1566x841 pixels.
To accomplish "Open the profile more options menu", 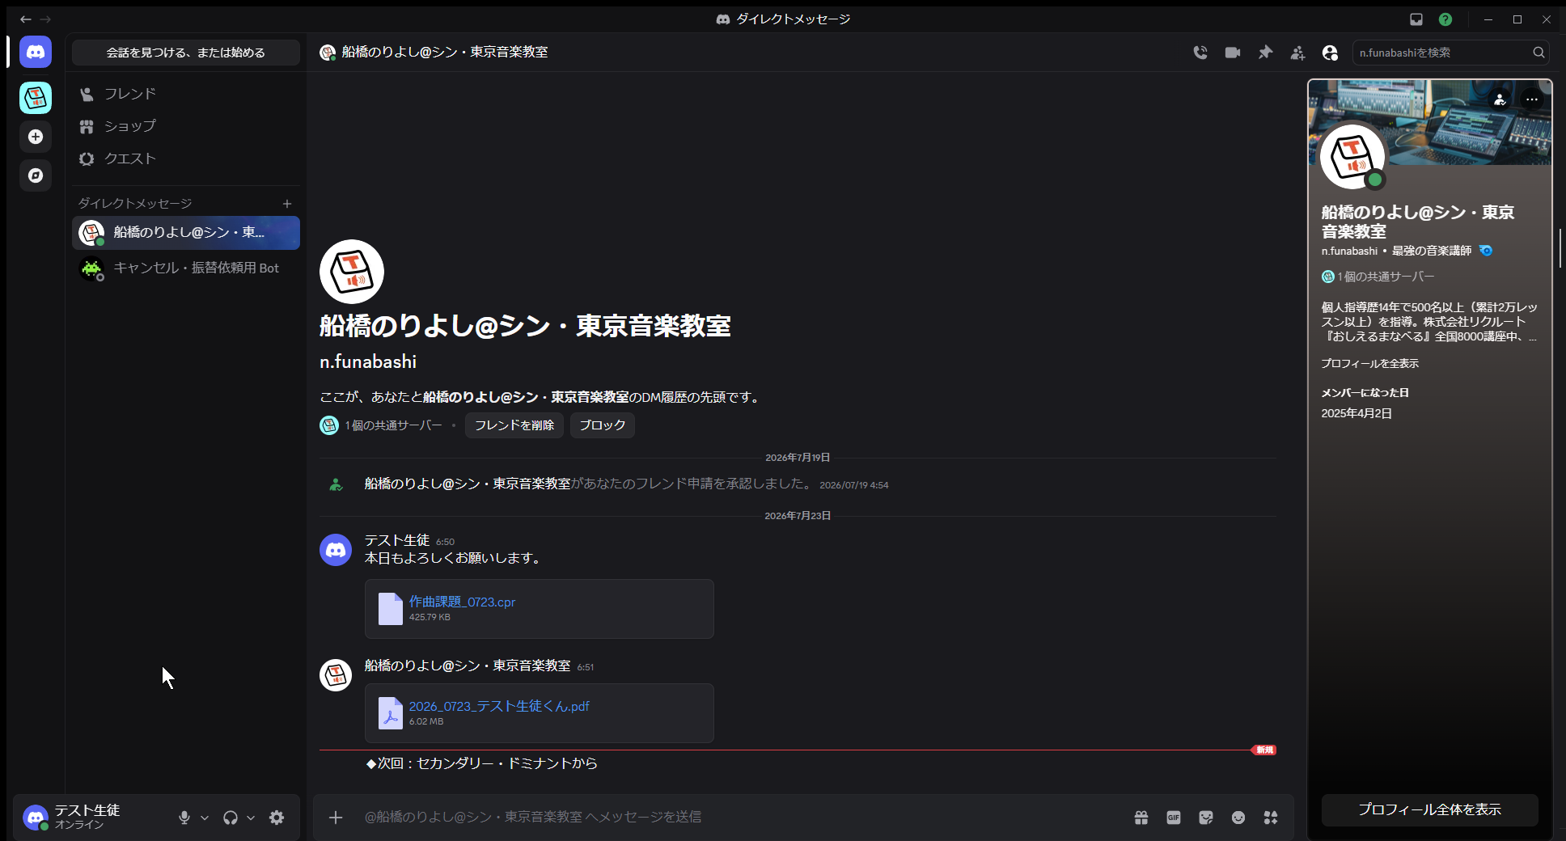I will coord(1532,99).
